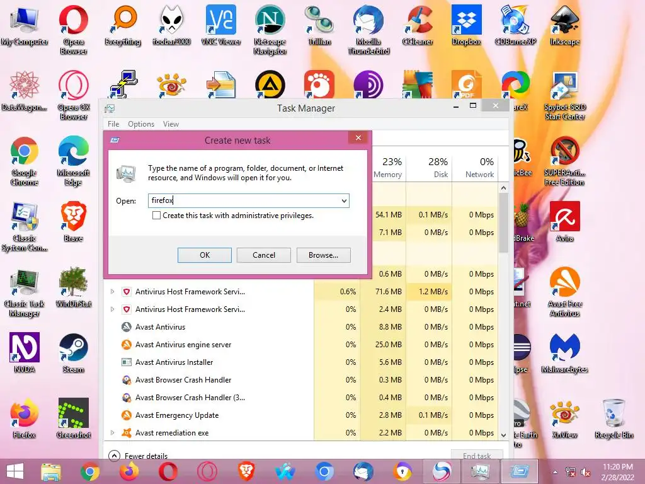Click the AIMP icon on the desktop

[x=270, y=84]
